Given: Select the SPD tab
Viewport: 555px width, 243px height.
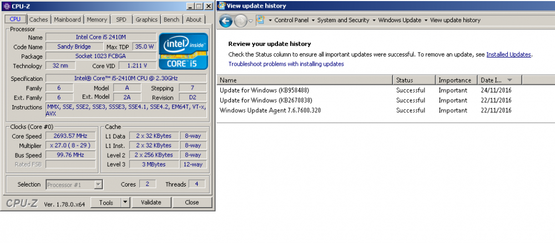Looking at the screenshot, I should (x=121, y=20).
